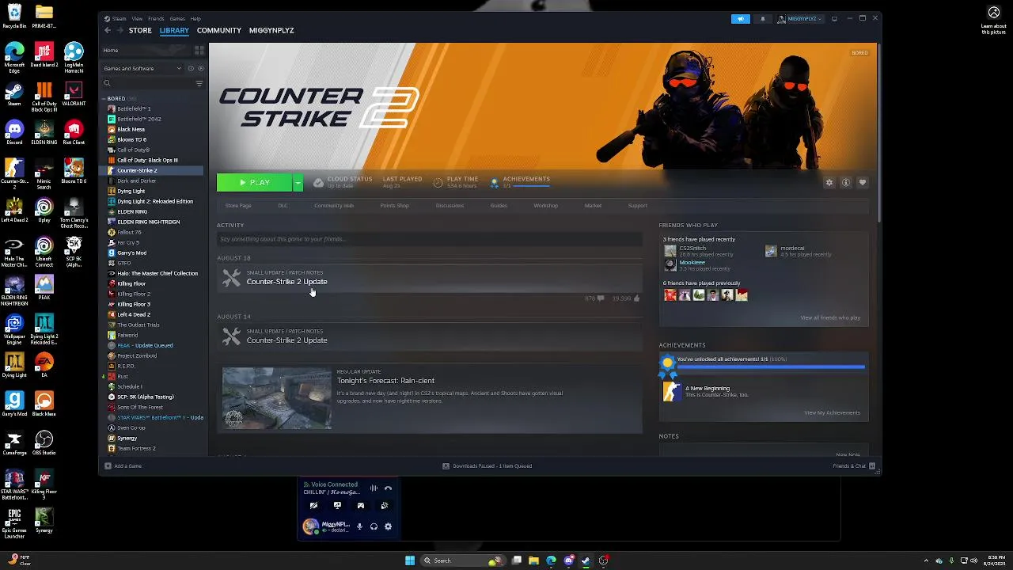Launch Epic Games Launcher desktop shortcut
The height and width of the screenshot is (570, 1013).
[x=14, y=523]
